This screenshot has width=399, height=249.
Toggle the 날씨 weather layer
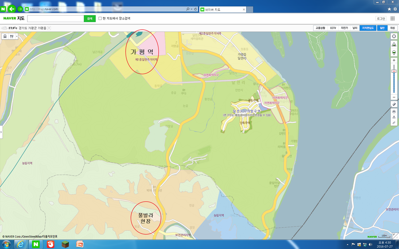[355, 28]
